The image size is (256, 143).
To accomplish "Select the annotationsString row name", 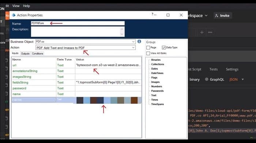I will 25,71.
